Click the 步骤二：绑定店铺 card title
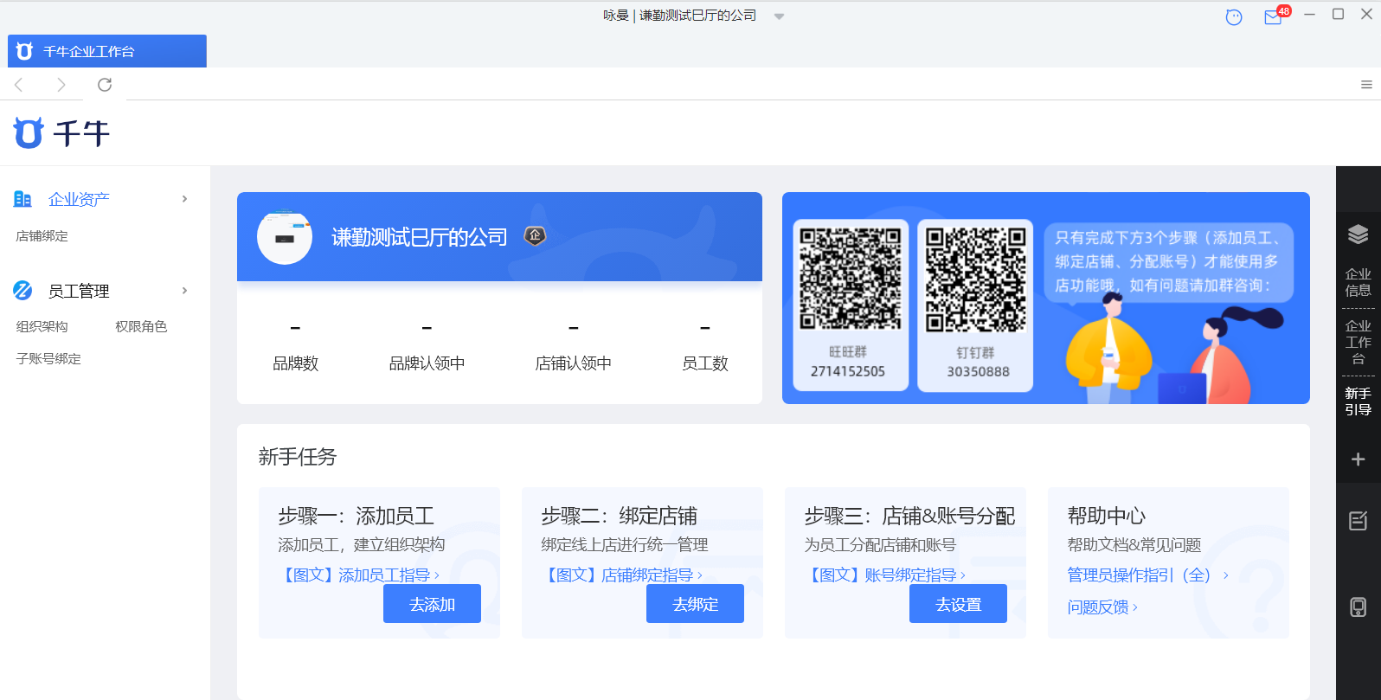Screen dimensions: 1381x700 coord(619,516)
